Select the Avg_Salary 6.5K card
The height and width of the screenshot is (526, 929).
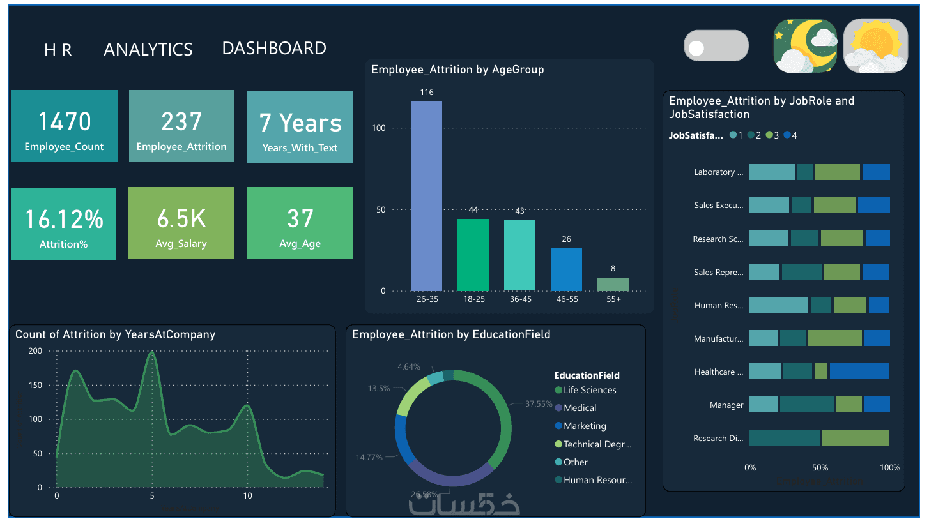coord(181,223)
